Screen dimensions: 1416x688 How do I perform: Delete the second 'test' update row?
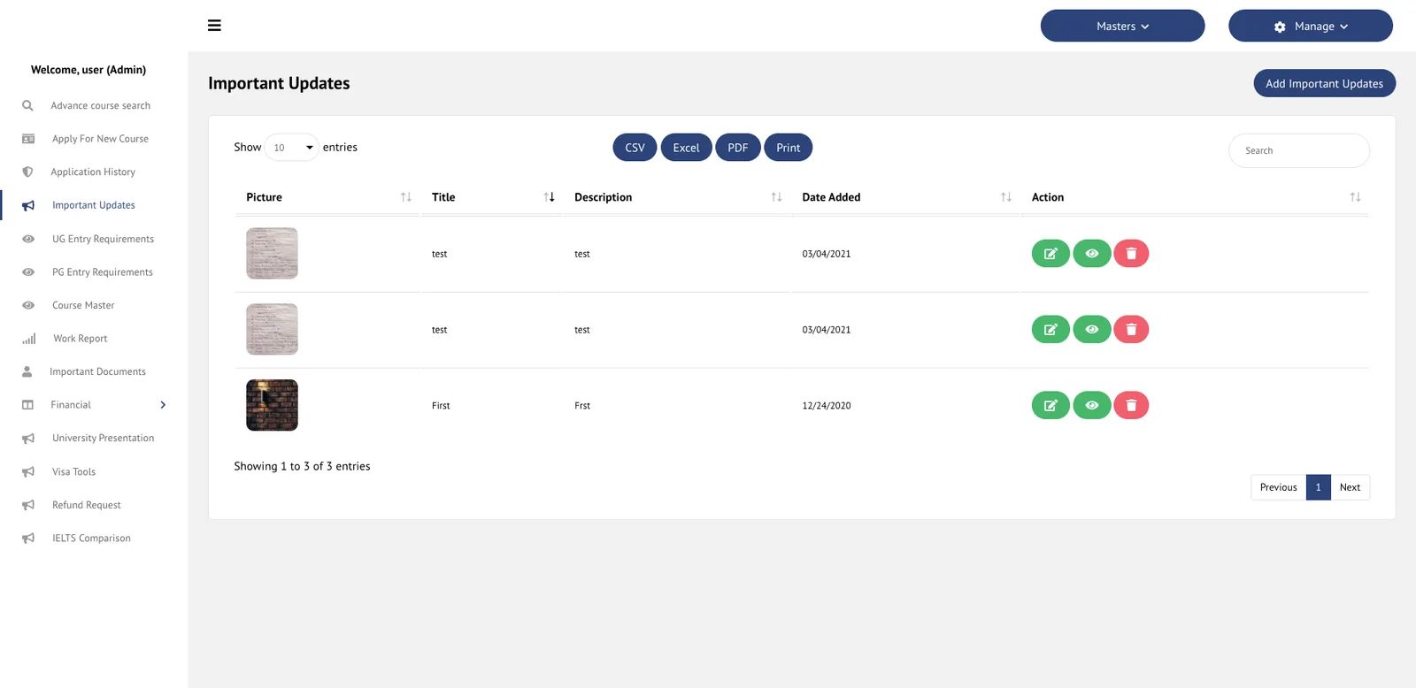pyautogui.click(x=1131, y=330)
